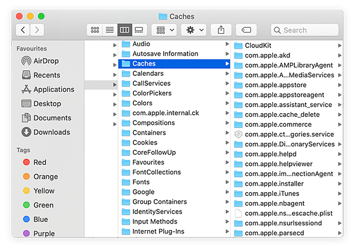
Task: Select com.apple.assistant_service folder
Action: tap(288, 105)
